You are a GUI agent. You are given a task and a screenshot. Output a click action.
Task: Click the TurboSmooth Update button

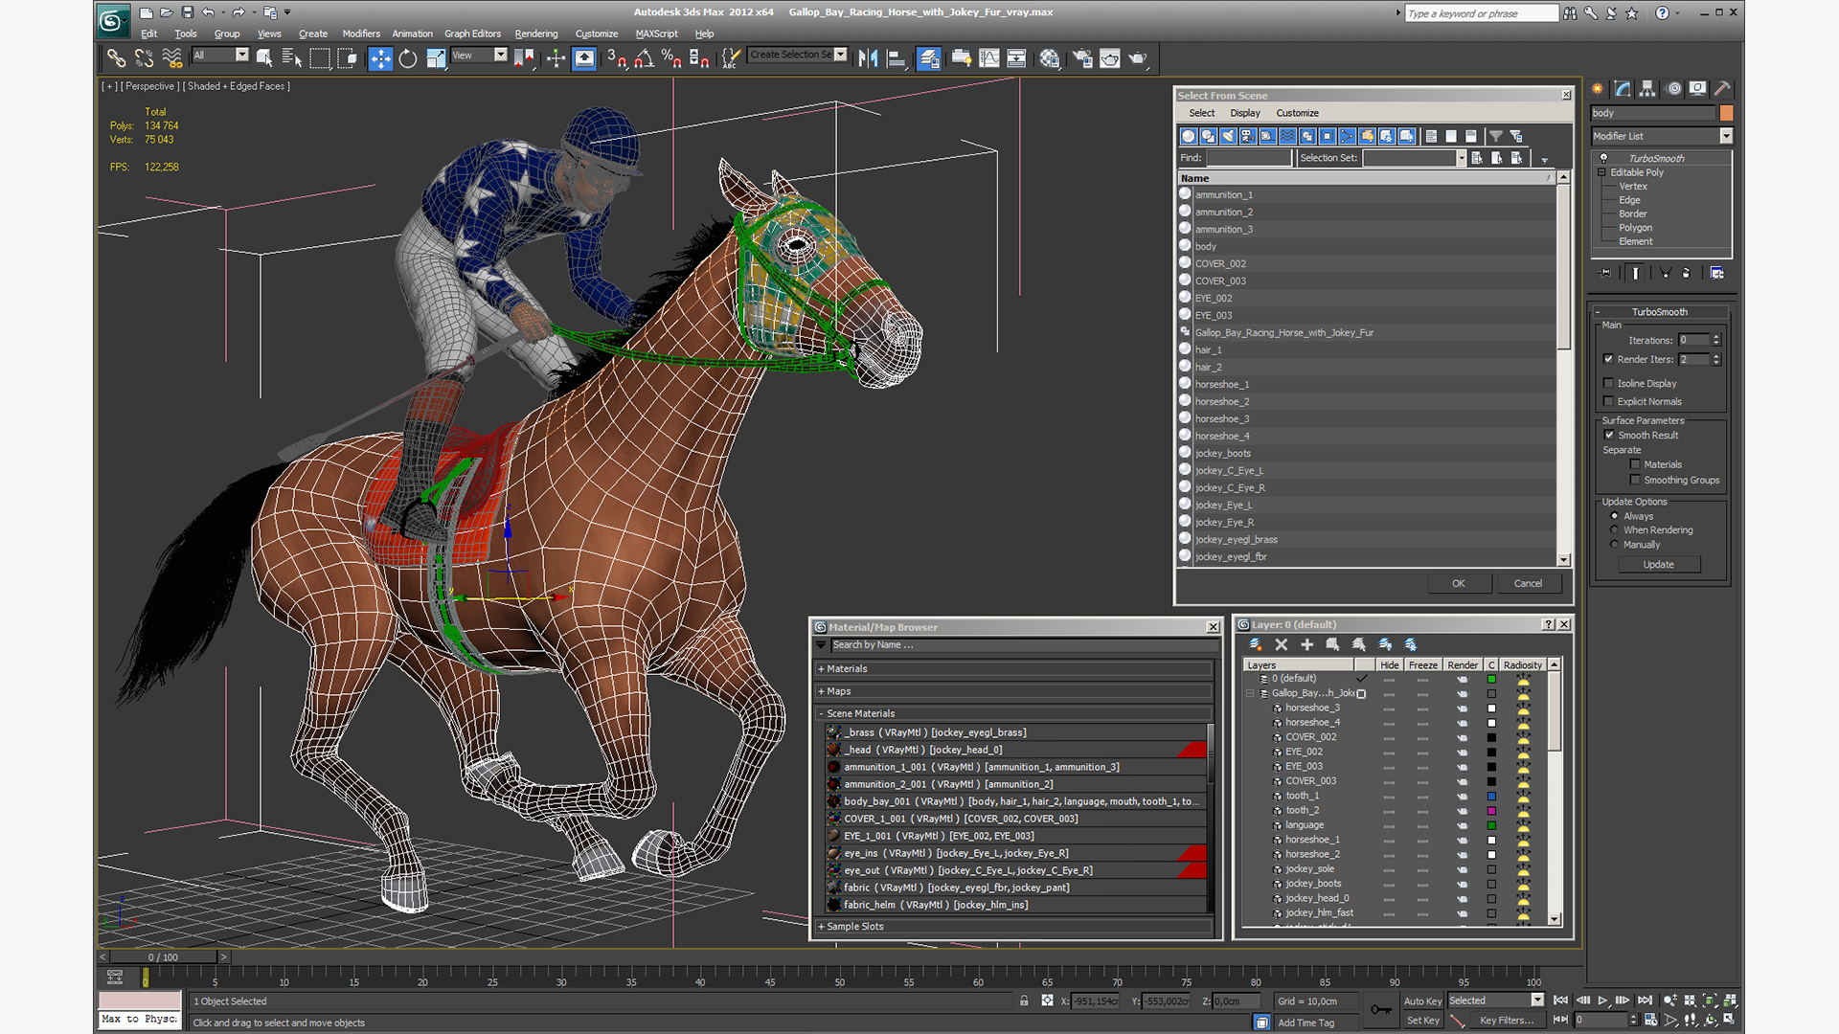1658,565
